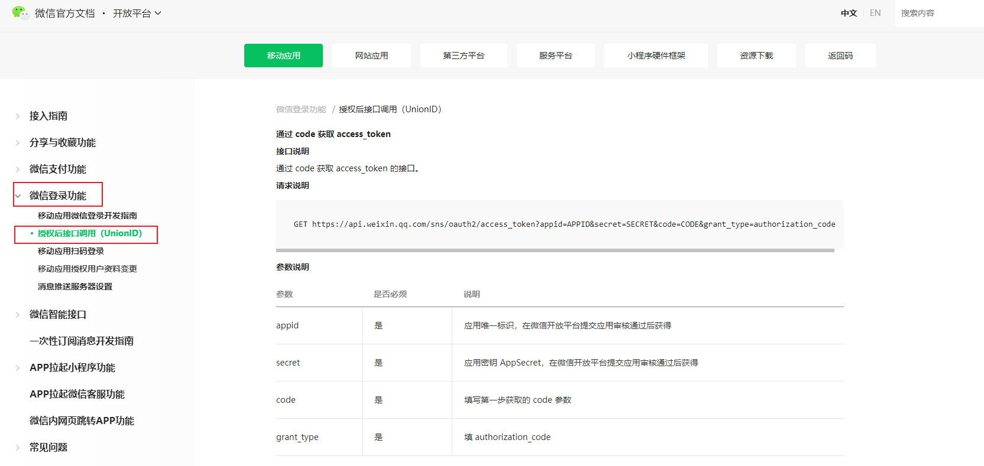
Task: Open APP拉起微信客服功能 page
Action: 77,394
